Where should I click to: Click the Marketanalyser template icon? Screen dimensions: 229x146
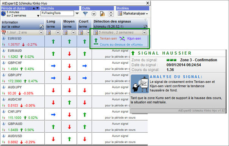point(120,13)
